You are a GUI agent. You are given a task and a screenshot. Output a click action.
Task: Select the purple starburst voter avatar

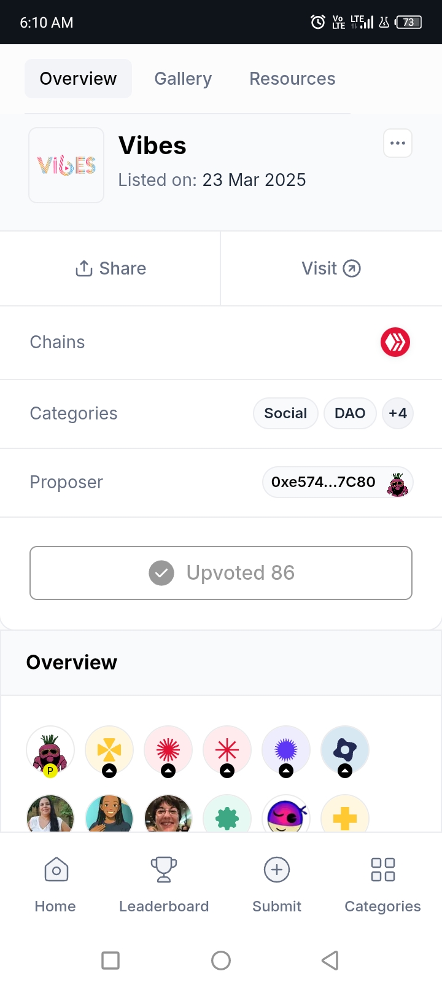tap(286, 750)
